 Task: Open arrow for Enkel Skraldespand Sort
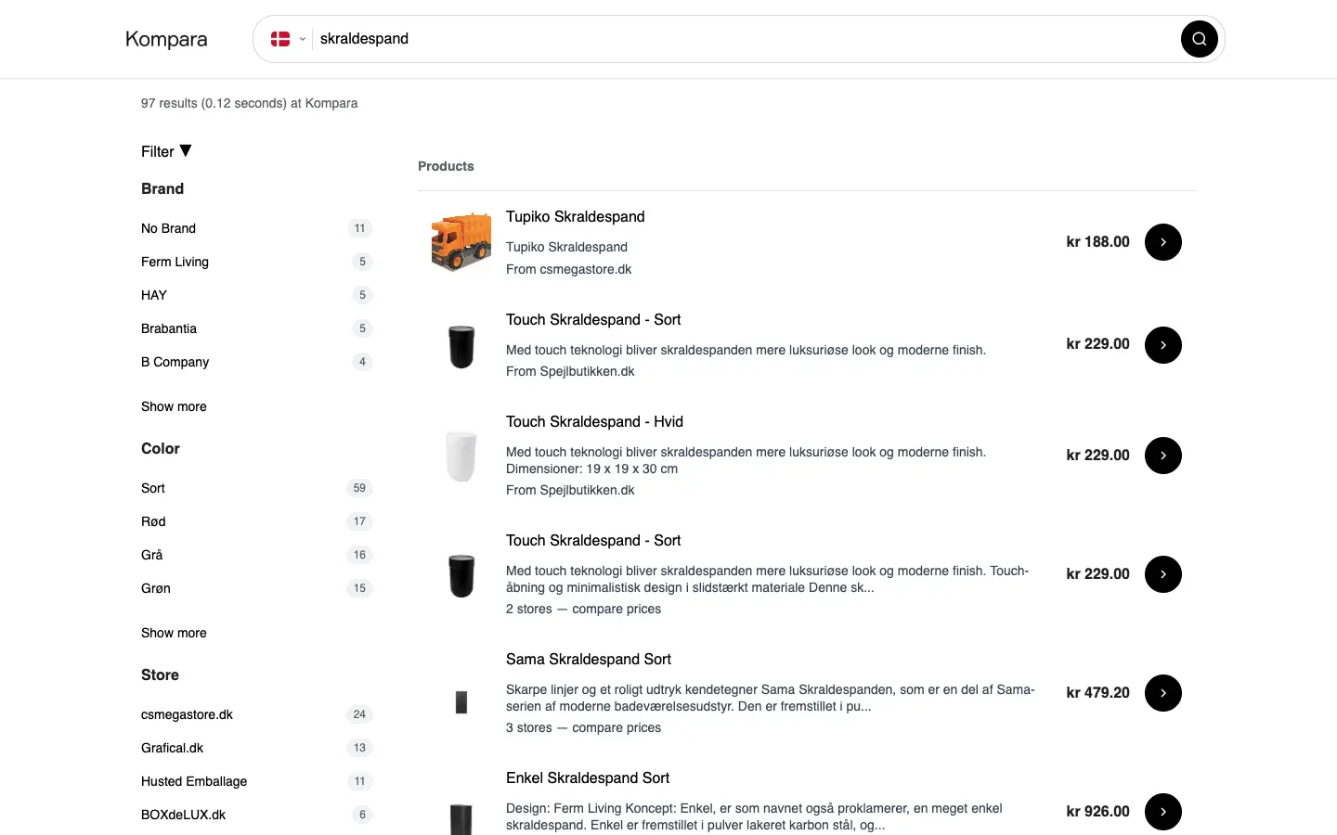[x=1162, y=812]
